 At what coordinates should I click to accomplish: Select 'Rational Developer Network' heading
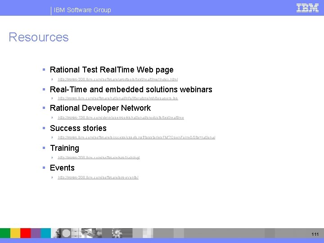point(100,108)
